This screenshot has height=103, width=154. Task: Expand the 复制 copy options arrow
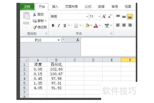point(46,21)
